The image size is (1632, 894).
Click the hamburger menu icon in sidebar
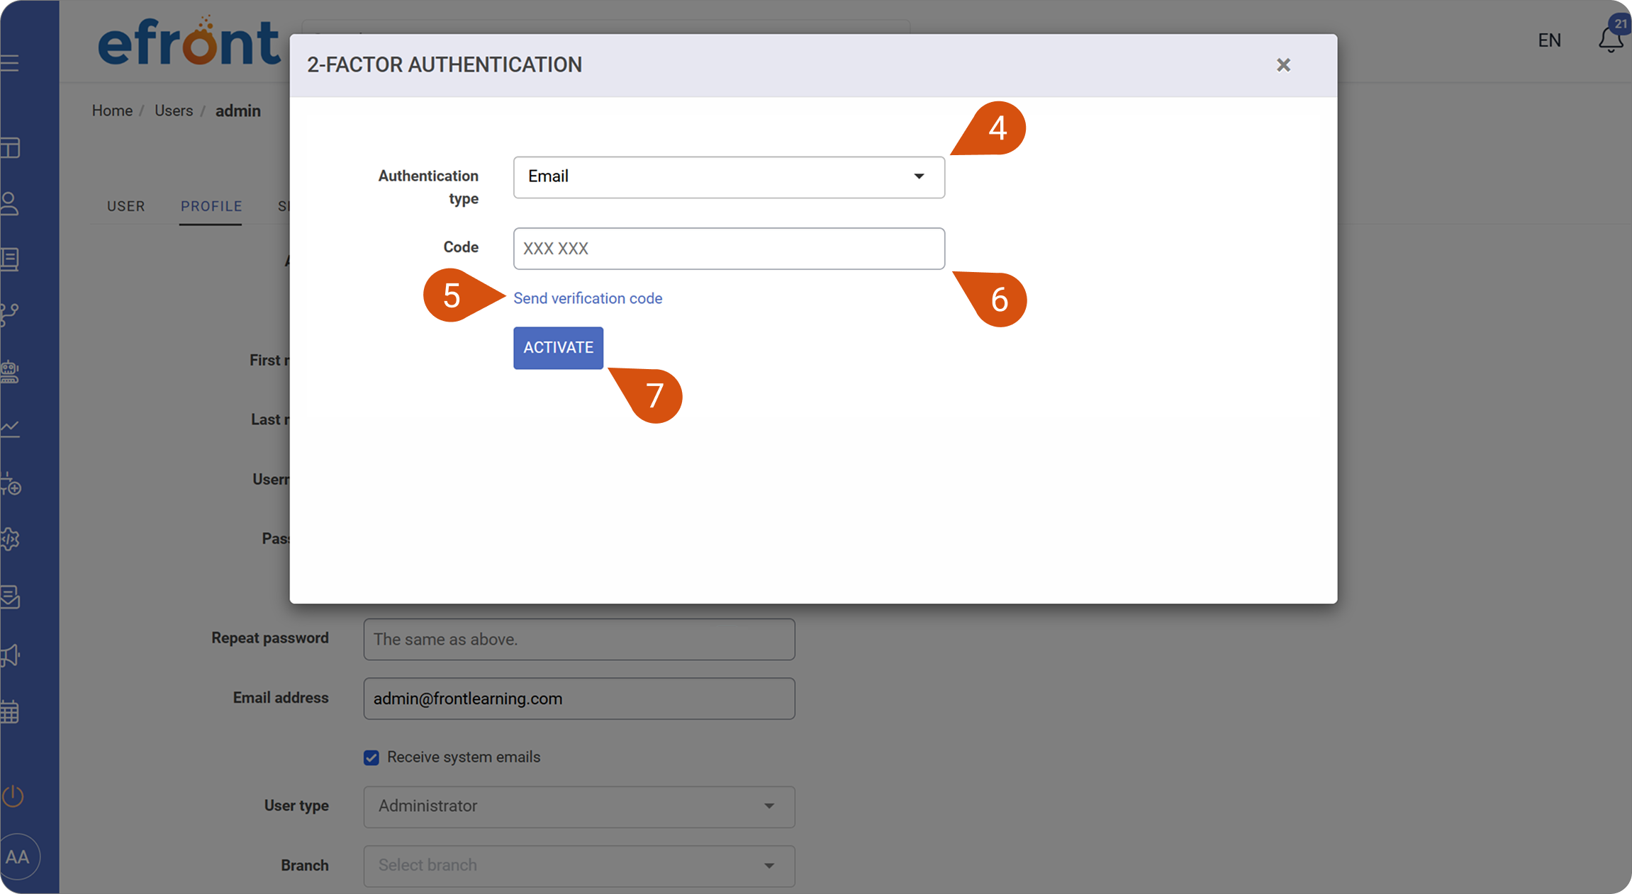click(10, 63)
